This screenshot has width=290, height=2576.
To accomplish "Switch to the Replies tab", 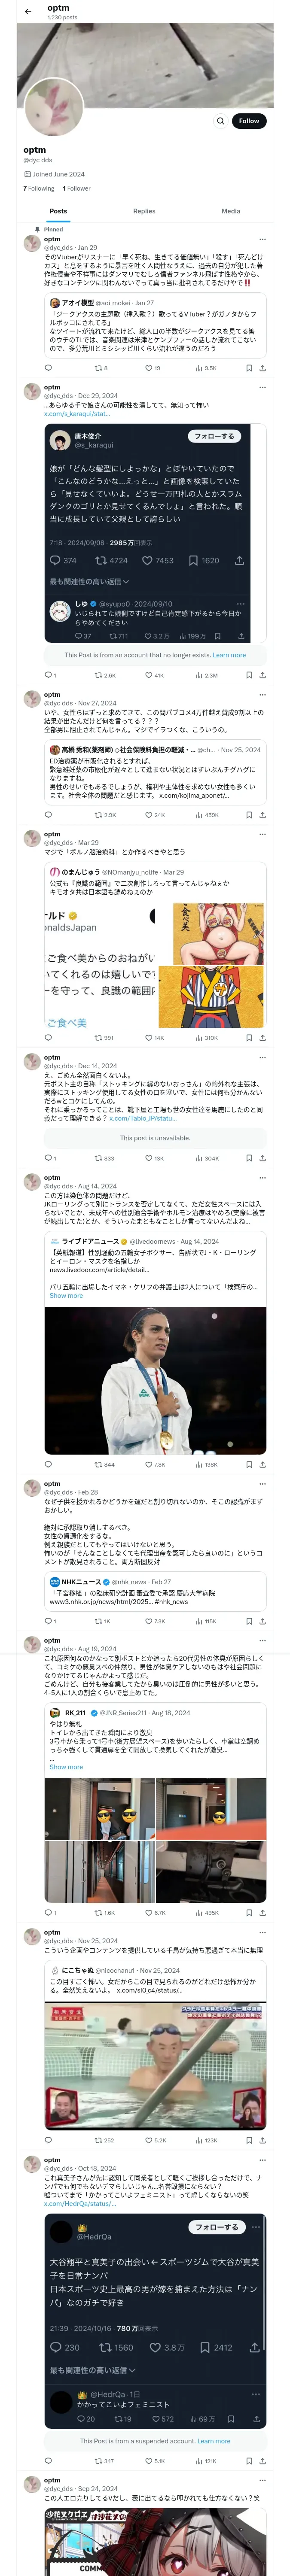I will click(x=144, y=211).
